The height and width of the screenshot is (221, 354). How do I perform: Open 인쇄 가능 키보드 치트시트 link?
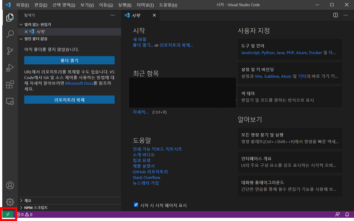(x=157, y=149)
